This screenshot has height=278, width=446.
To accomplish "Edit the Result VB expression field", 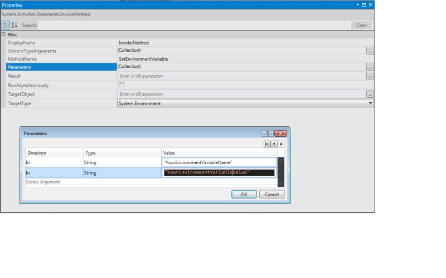I will click(241, 76).
